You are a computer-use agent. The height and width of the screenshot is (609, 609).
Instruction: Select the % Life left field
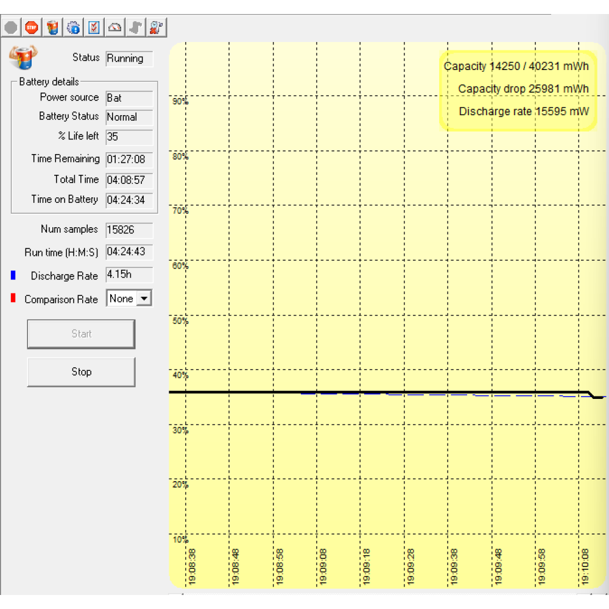click(129, 137)
